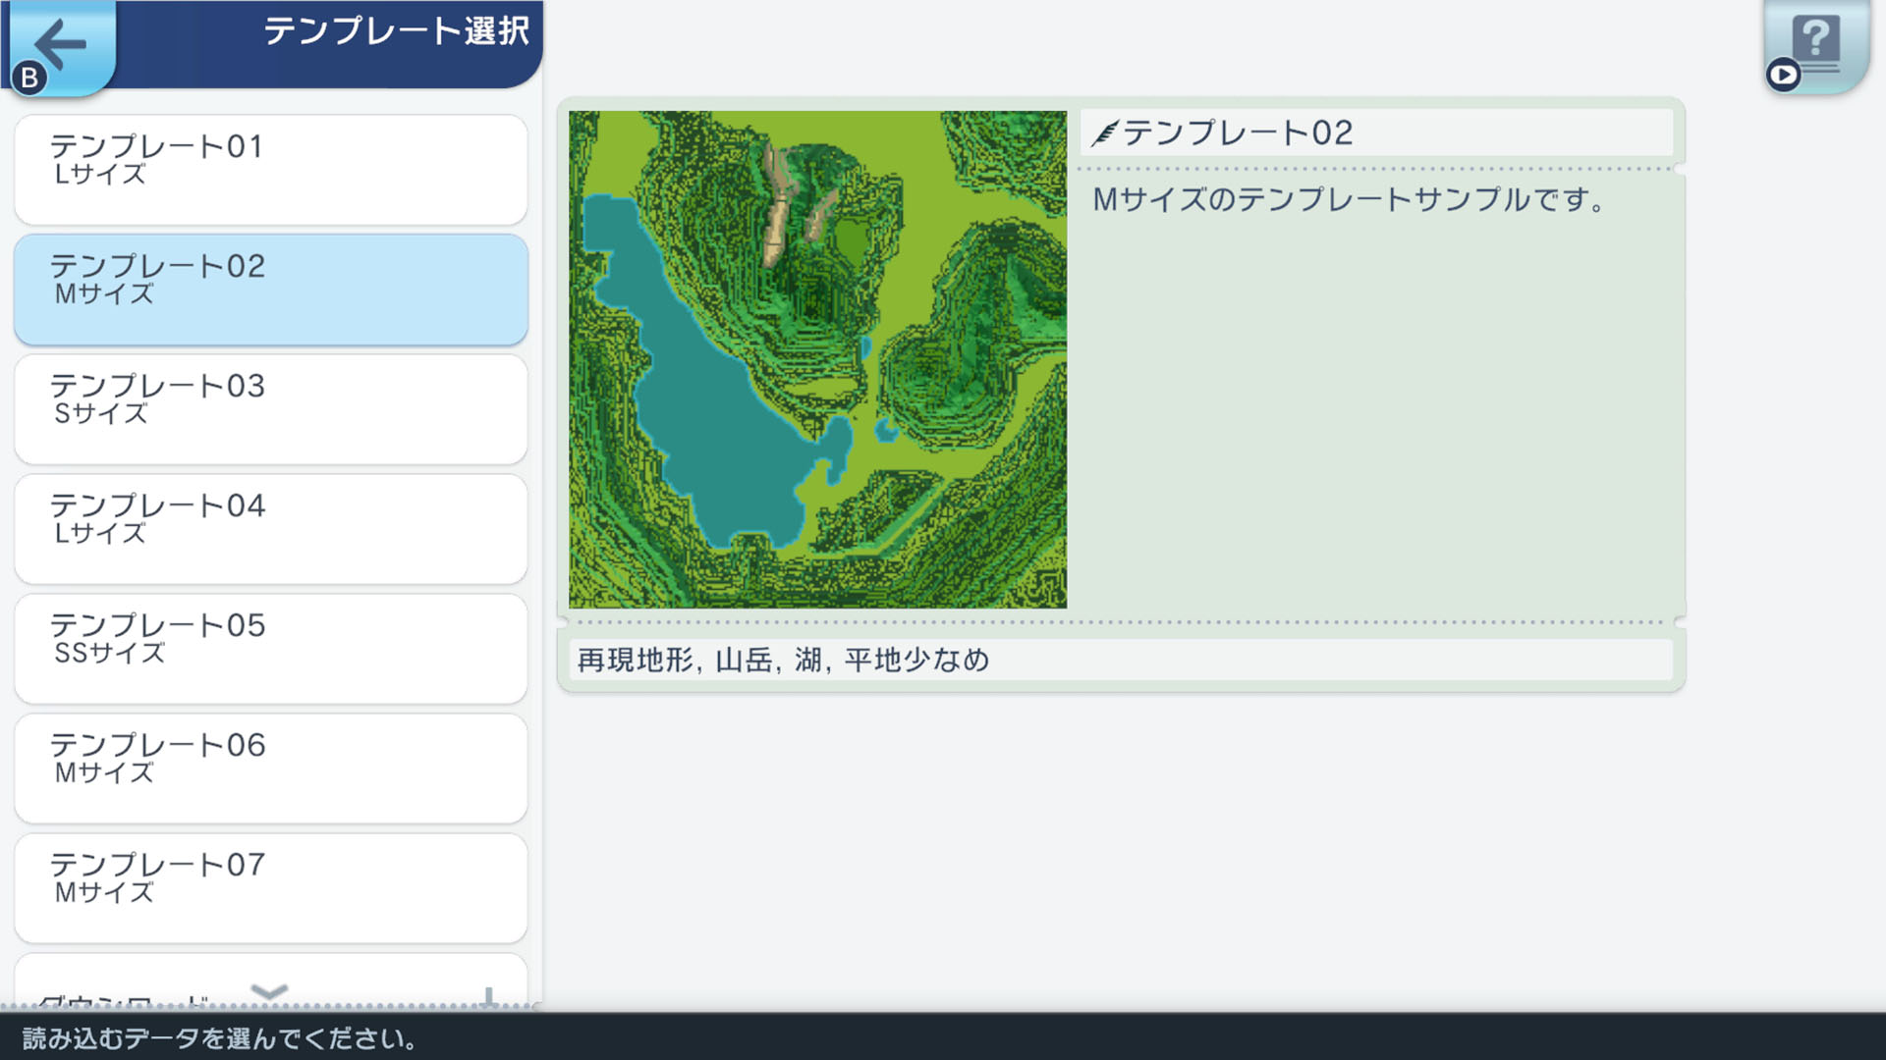This screenshot has height=1060, width=1886.
Task: Click the B controller badge icon
Action: click(29, 78)
